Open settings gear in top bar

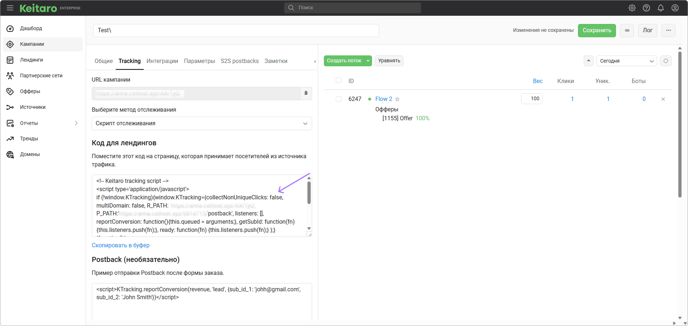click(x=632, y=8)
